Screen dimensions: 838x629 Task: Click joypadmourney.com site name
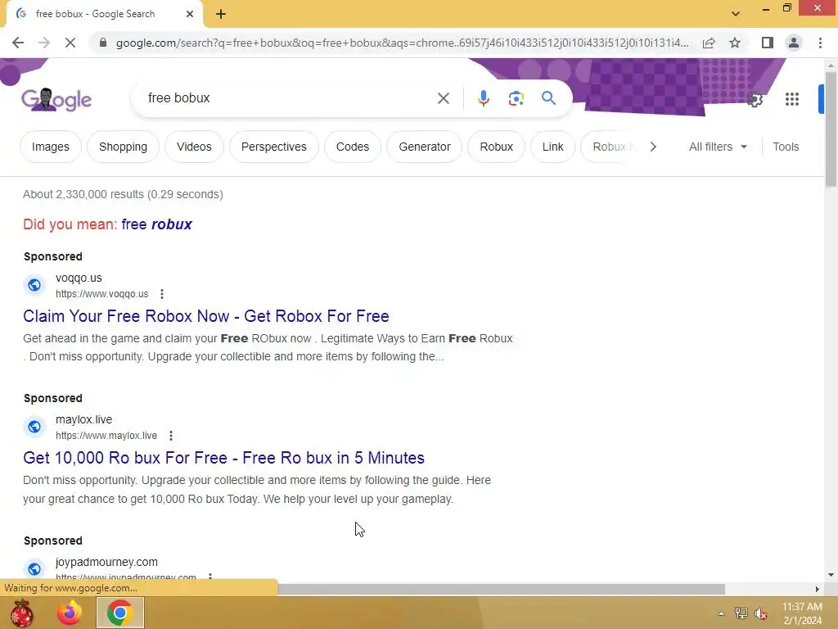coord(107,562)
